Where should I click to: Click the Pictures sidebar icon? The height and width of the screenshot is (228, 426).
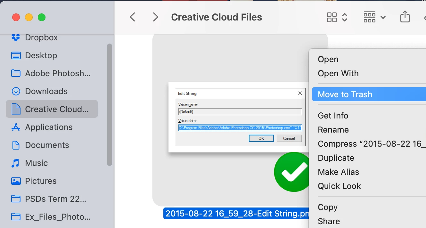coord(16,181)
